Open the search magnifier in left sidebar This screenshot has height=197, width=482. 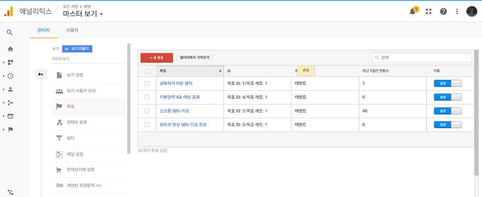pos(10,32)
